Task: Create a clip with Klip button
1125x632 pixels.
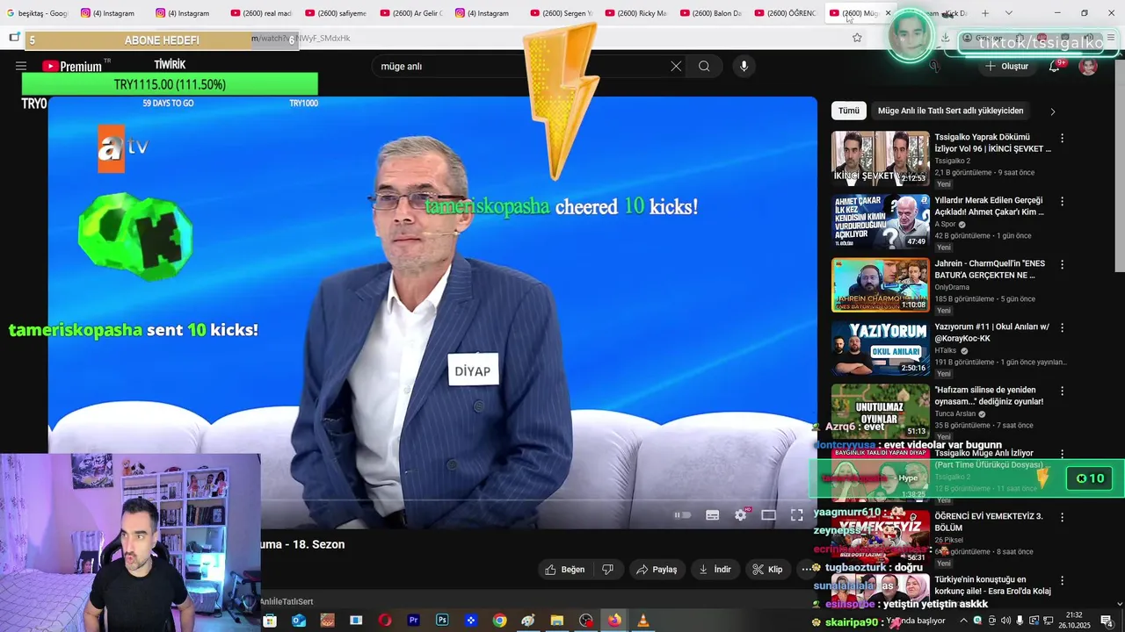Action: [767, 570]
